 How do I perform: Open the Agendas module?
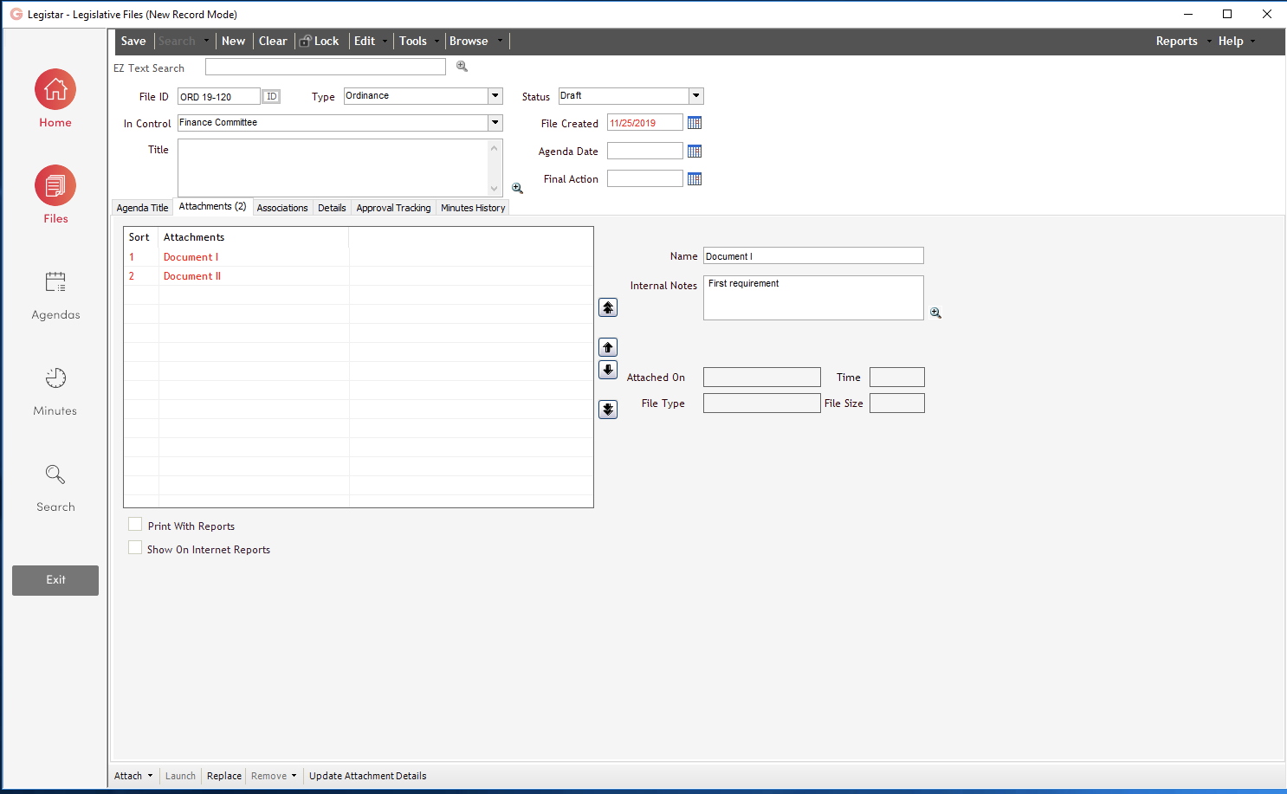[55, 290]
